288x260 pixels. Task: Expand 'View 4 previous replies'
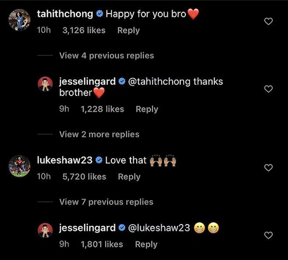tap(106, 56)
